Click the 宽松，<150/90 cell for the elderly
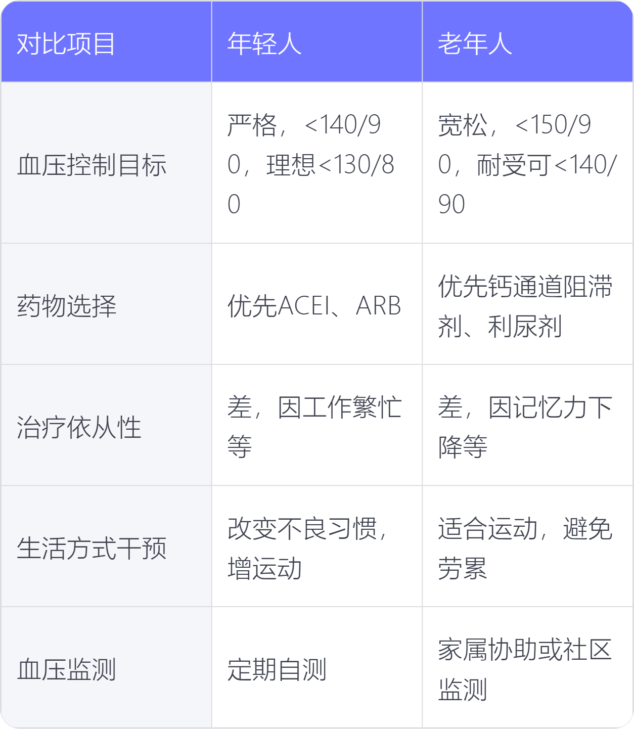Image resolution: width=634 pixels, height=729 pixels. 527,163
